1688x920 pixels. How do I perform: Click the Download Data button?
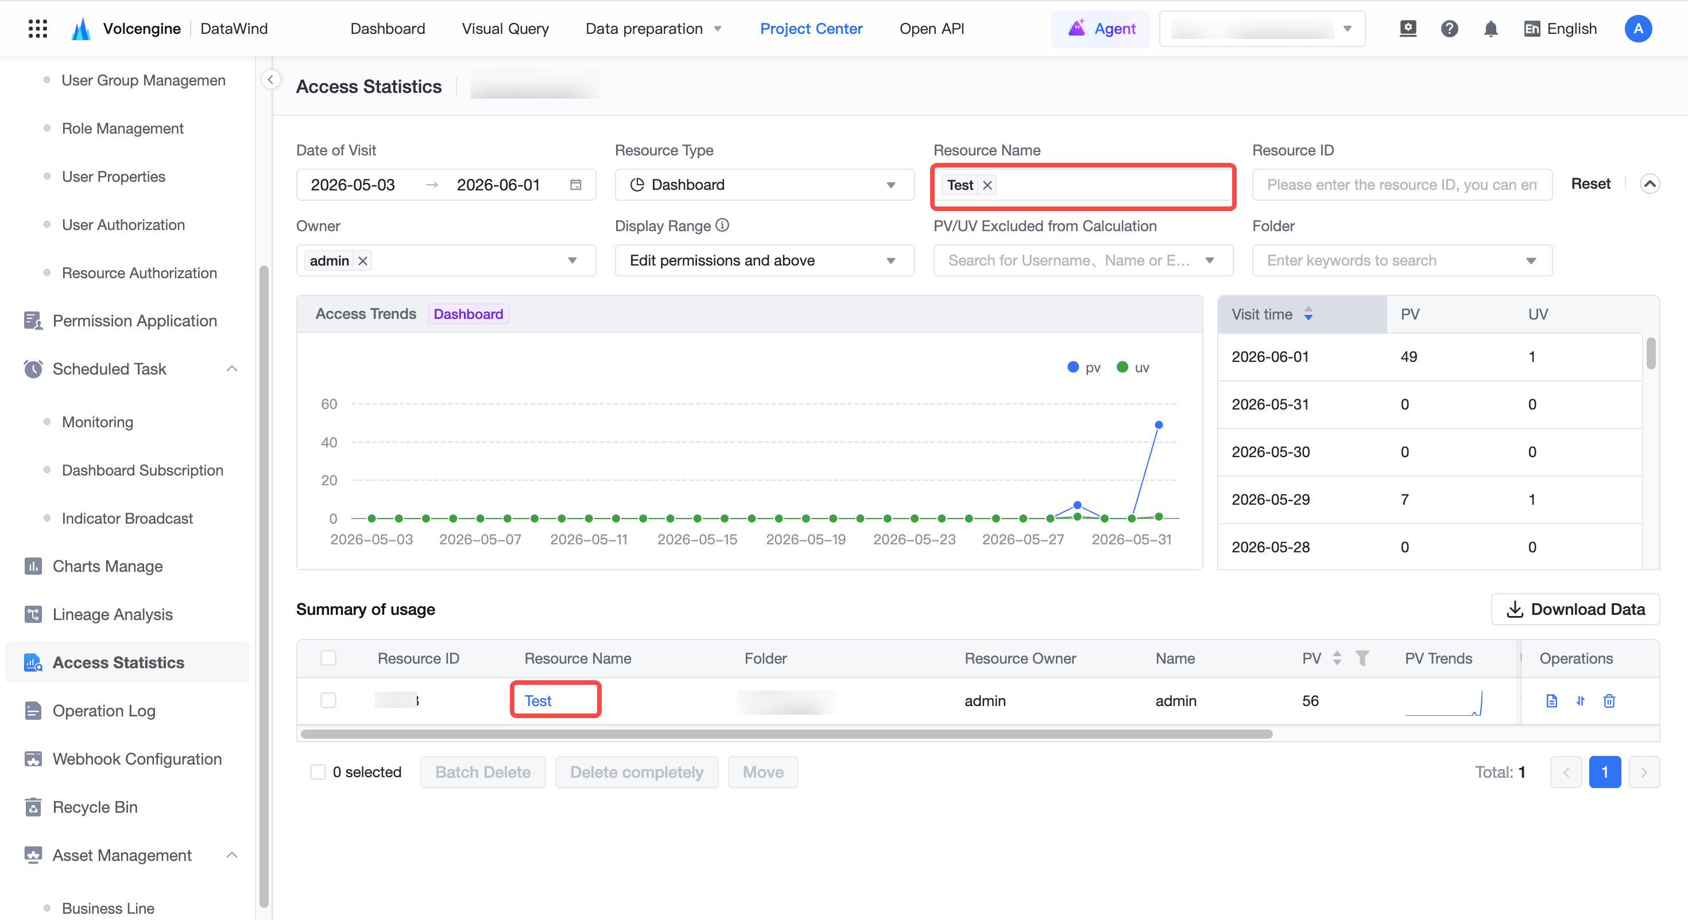(x=1575, y=609)
